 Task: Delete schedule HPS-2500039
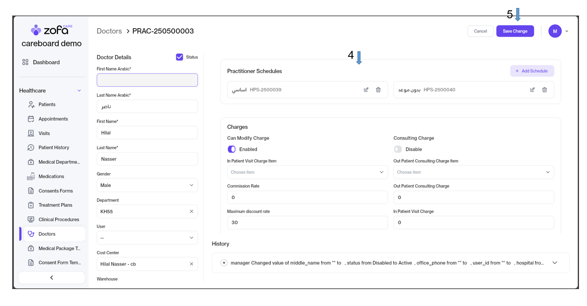tap(378, 90)
